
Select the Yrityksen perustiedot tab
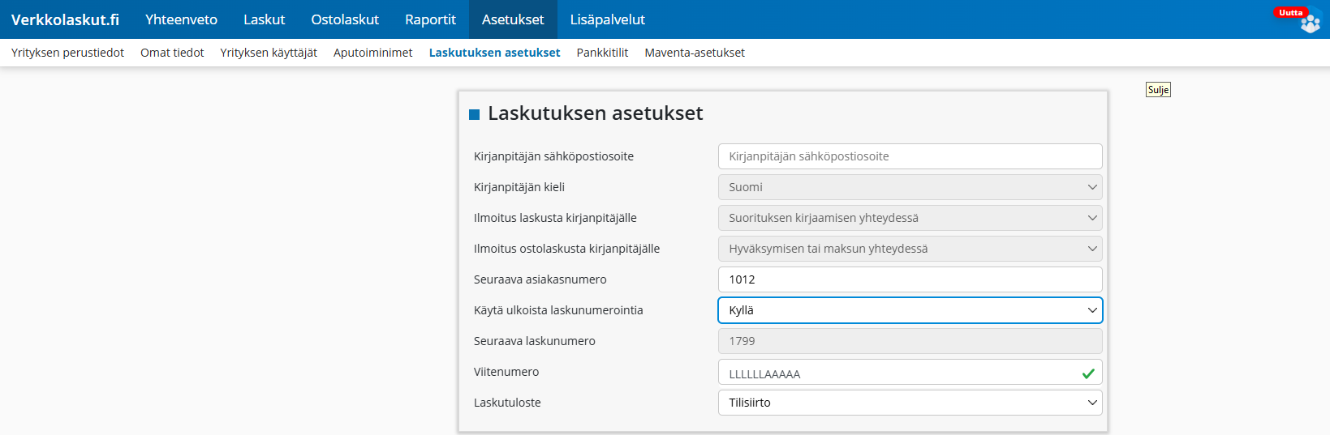click(67, 53)
